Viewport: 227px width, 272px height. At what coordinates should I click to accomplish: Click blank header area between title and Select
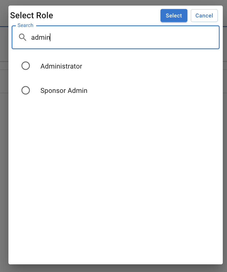(106, 15)
